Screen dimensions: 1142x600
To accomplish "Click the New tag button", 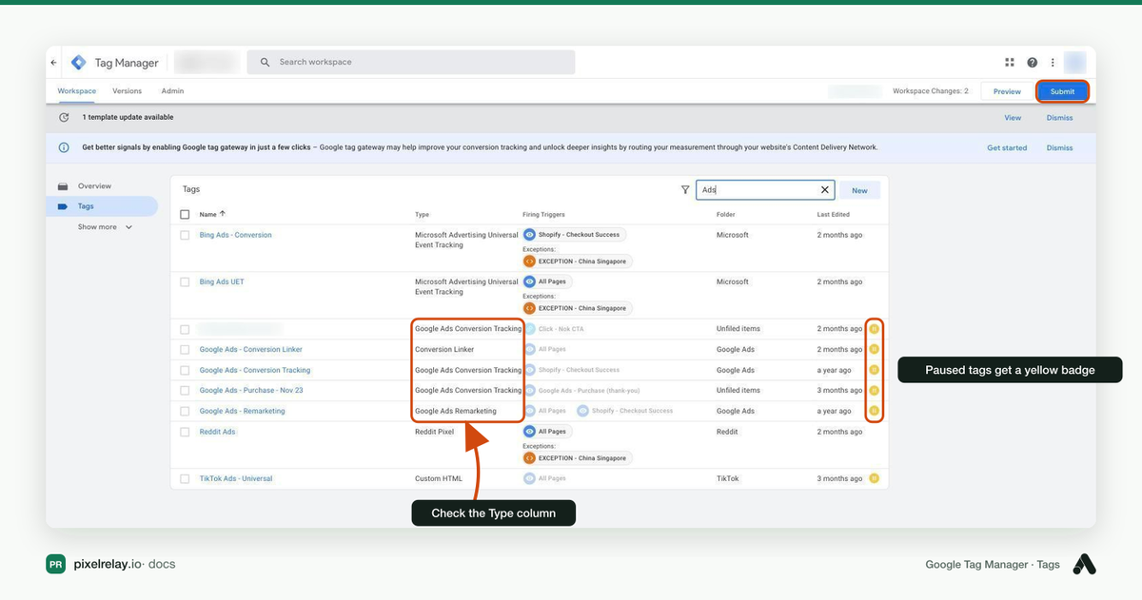I will 859,190.
